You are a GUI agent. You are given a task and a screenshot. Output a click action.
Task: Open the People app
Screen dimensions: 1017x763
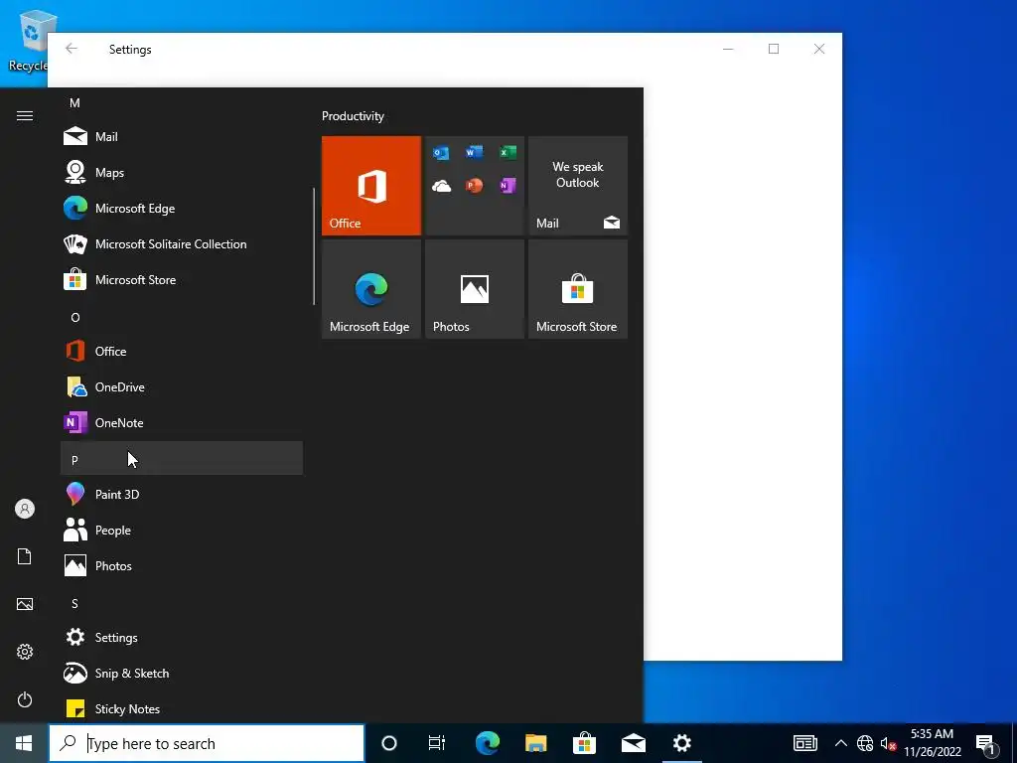(182, 531)
